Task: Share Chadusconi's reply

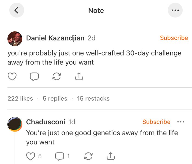Action: click(x=110, y=156)
